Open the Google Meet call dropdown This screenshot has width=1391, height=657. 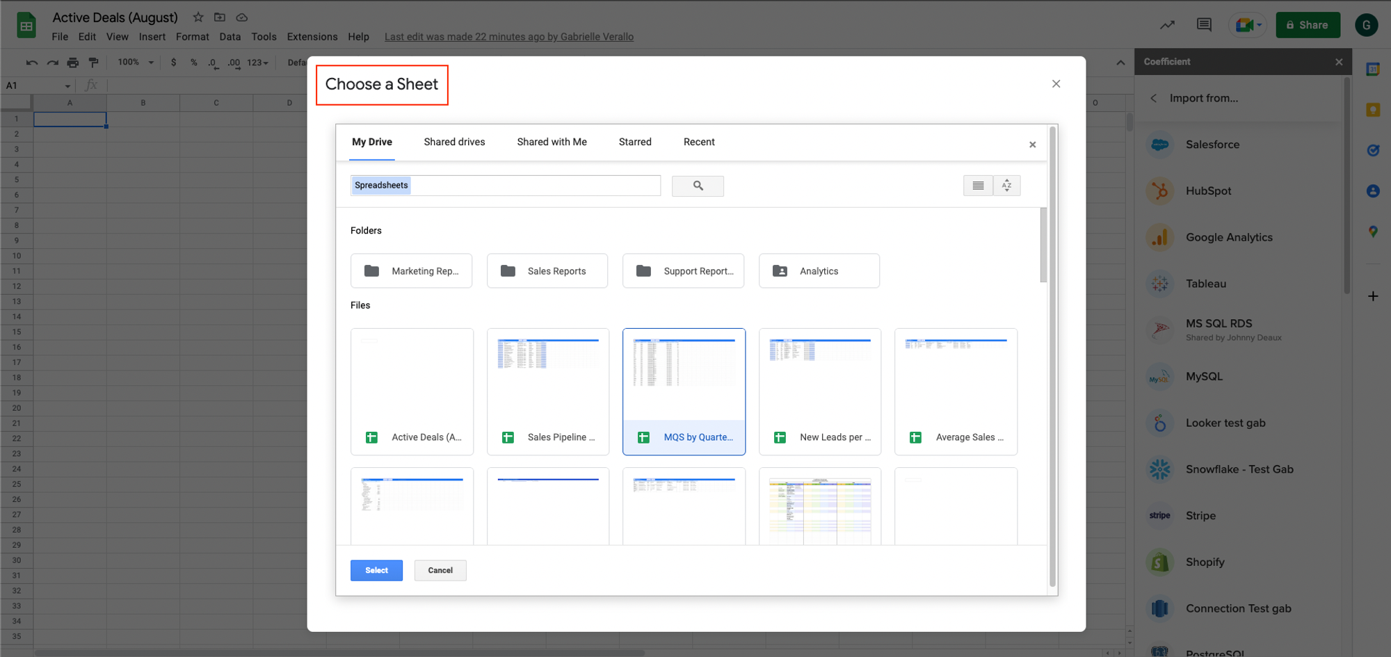1248,25
